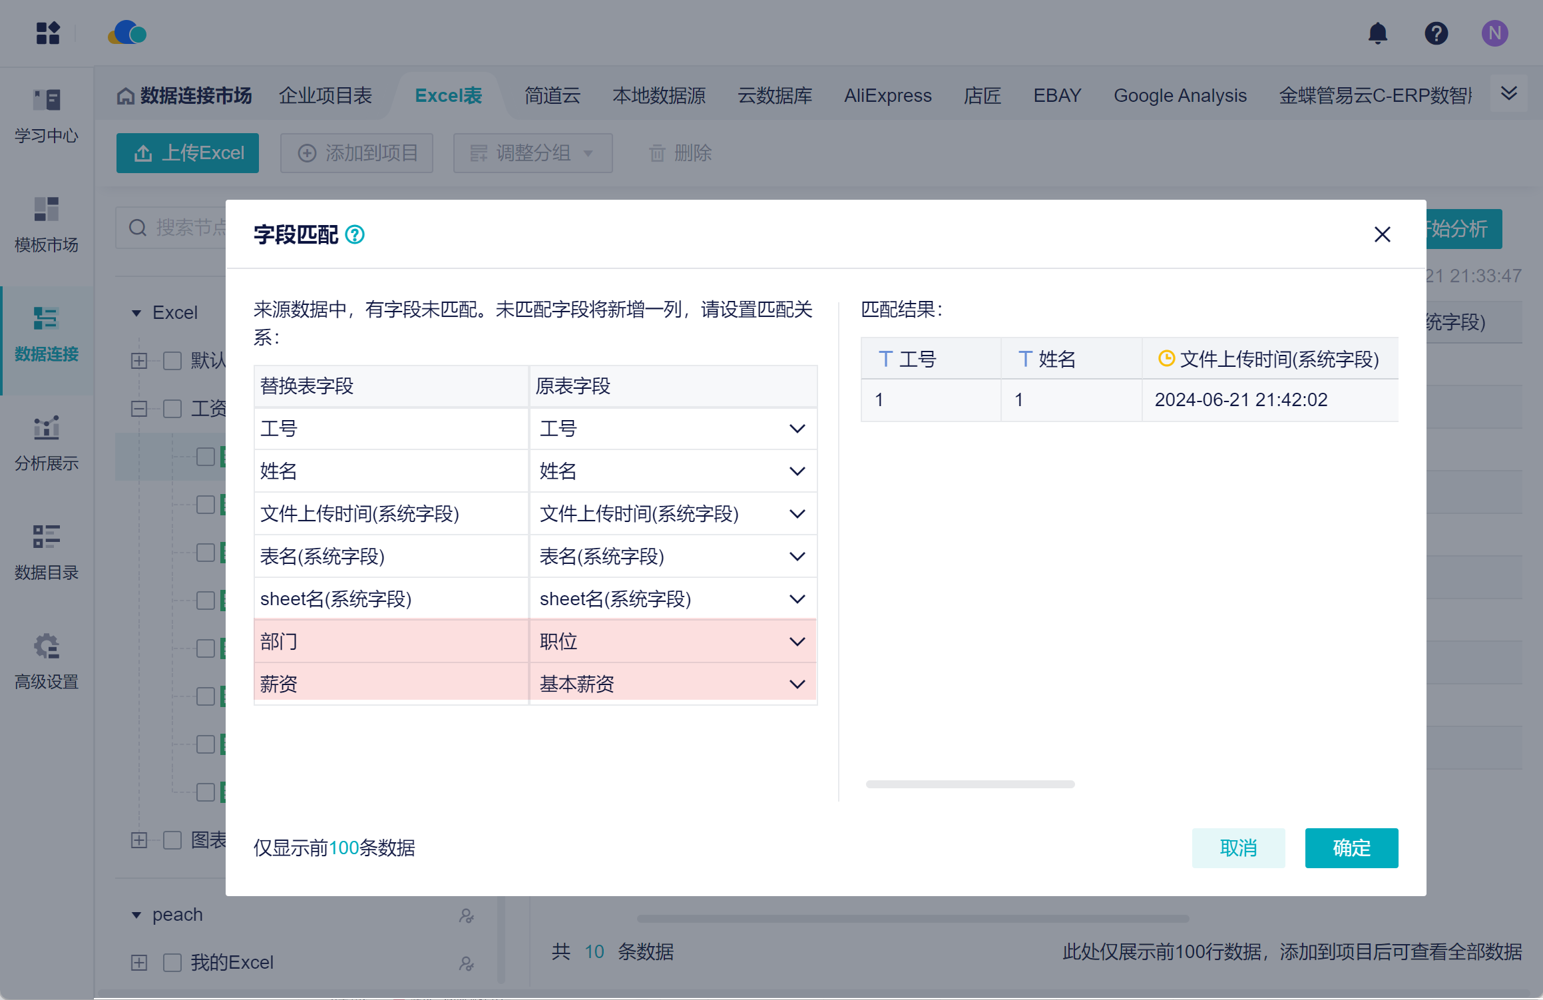Screen dimensions: 1543x1000
Task: Open the notifications bell
Action: click(1377, 33)
